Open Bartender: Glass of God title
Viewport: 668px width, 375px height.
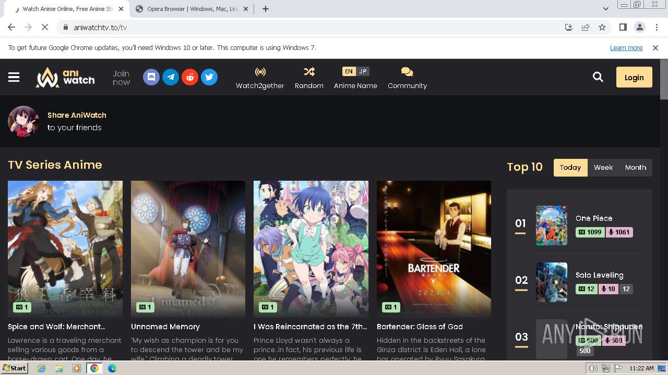pos(420,327)
